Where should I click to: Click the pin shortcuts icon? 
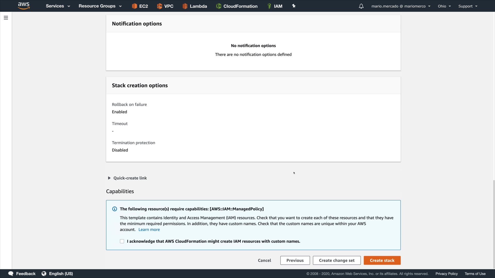pos(294,6)
